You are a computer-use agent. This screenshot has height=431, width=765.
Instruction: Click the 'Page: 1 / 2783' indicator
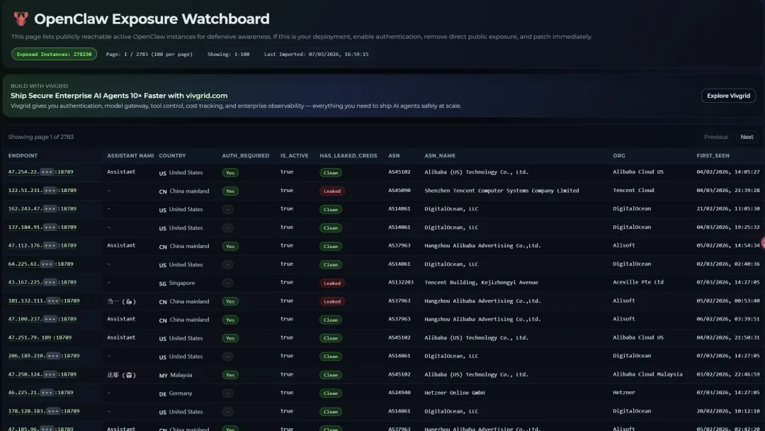(x=149, y=54)
